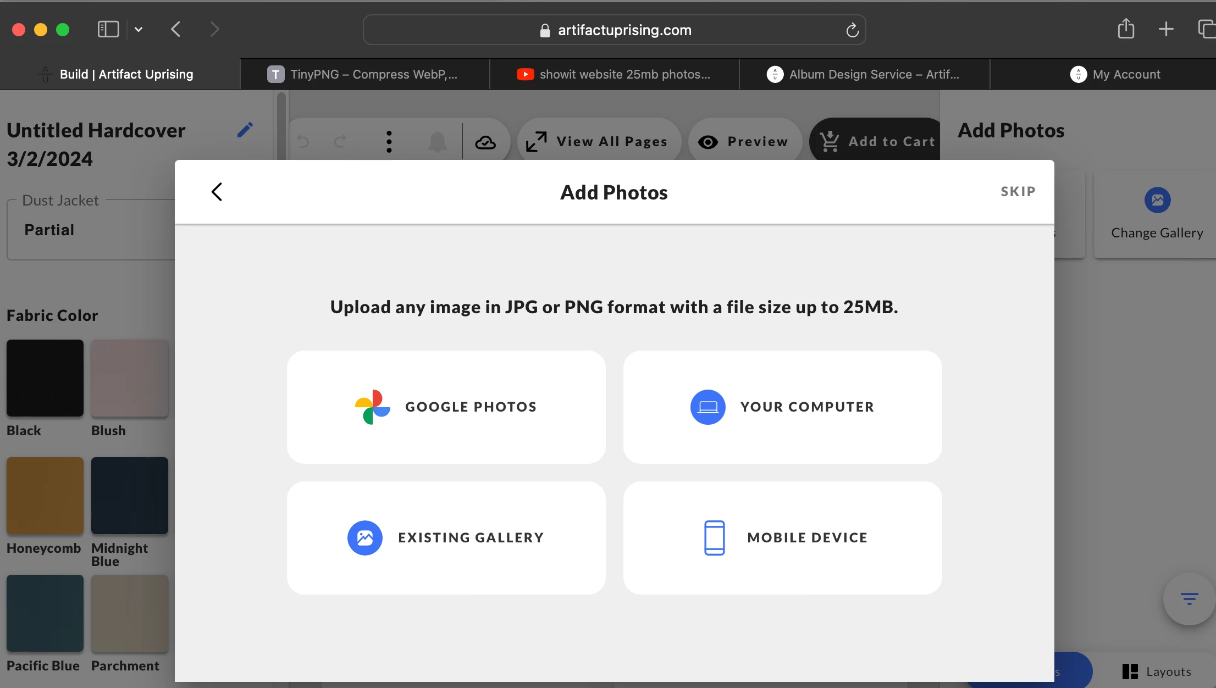Open Change Gallery in the side panel
Viewport: 1216px width, 688px height.
pos(1157,214)
